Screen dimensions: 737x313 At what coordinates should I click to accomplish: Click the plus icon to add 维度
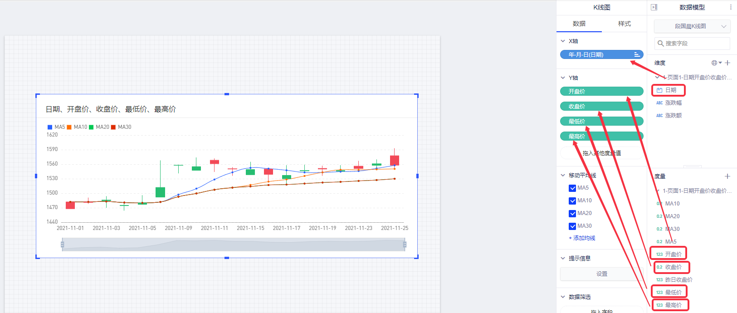pyautogui.click(x=727, y=63)
